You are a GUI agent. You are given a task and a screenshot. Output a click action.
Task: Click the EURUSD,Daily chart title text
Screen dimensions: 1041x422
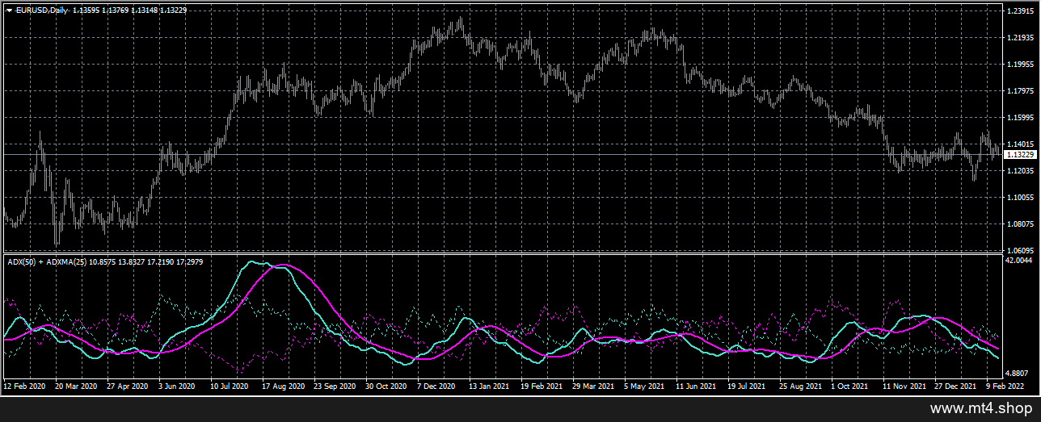coord(42,10)
